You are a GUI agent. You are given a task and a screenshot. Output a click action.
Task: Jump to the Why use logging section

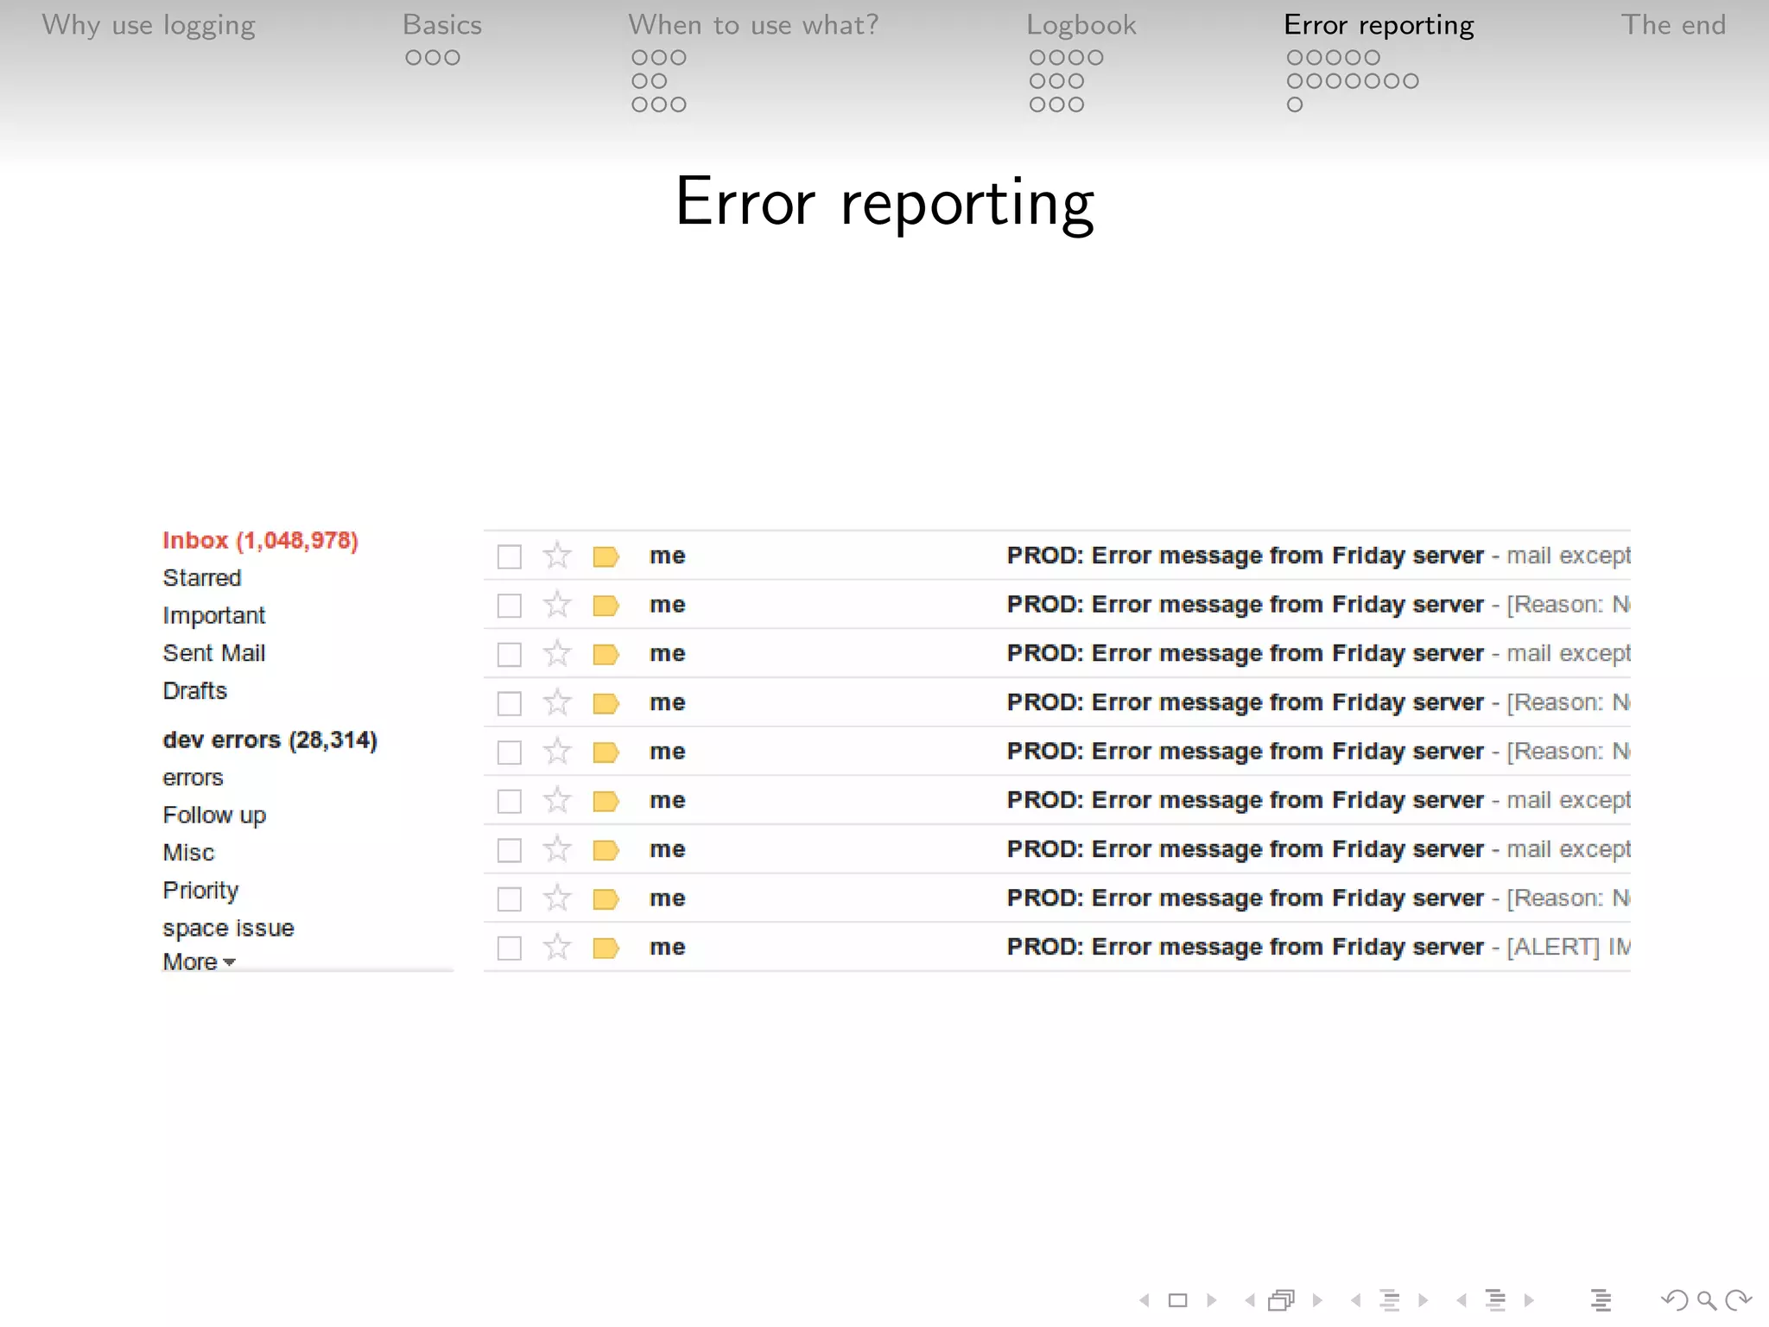(149, 25)
